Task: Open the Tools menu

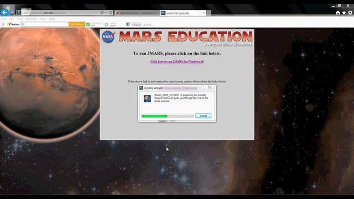Action: click(43, 19)
